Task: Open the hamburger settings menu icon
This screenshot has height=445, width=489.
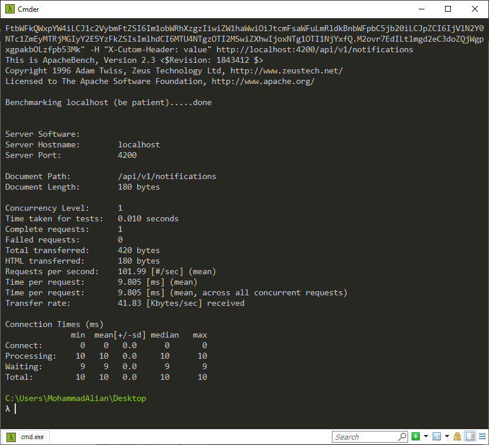Action: (x=481, y=437)
